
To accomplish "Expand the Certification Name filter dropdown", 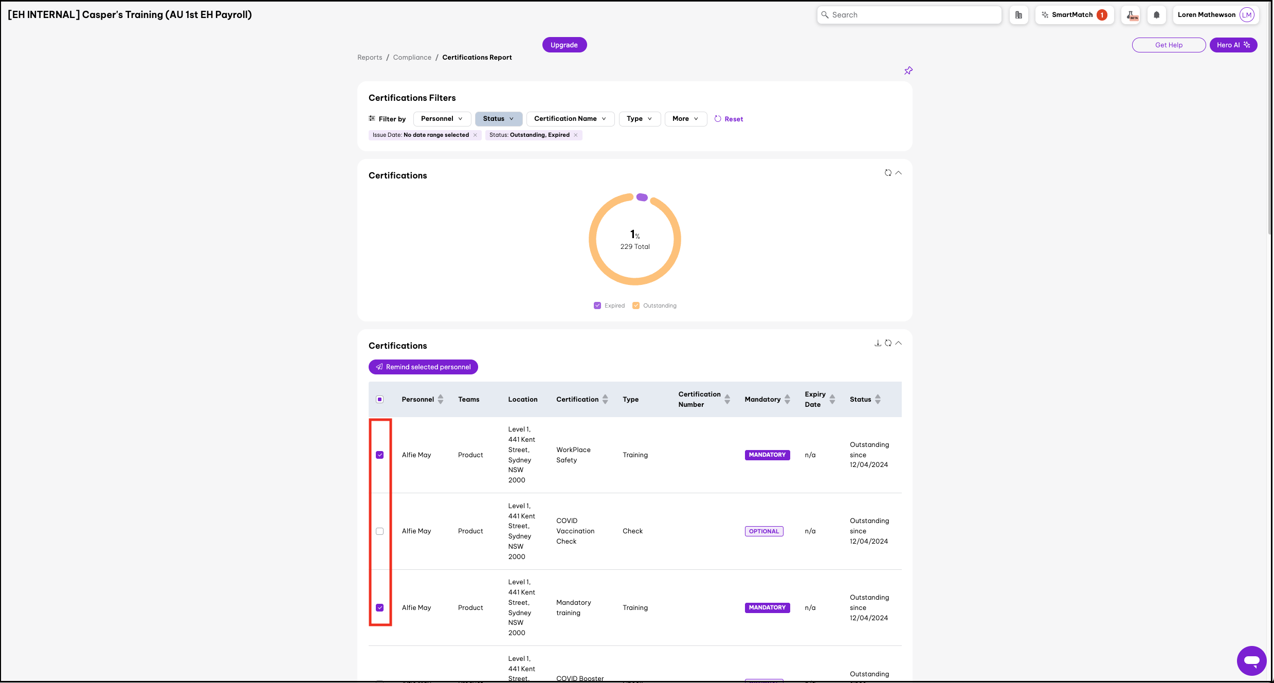I will coord(570,119).
